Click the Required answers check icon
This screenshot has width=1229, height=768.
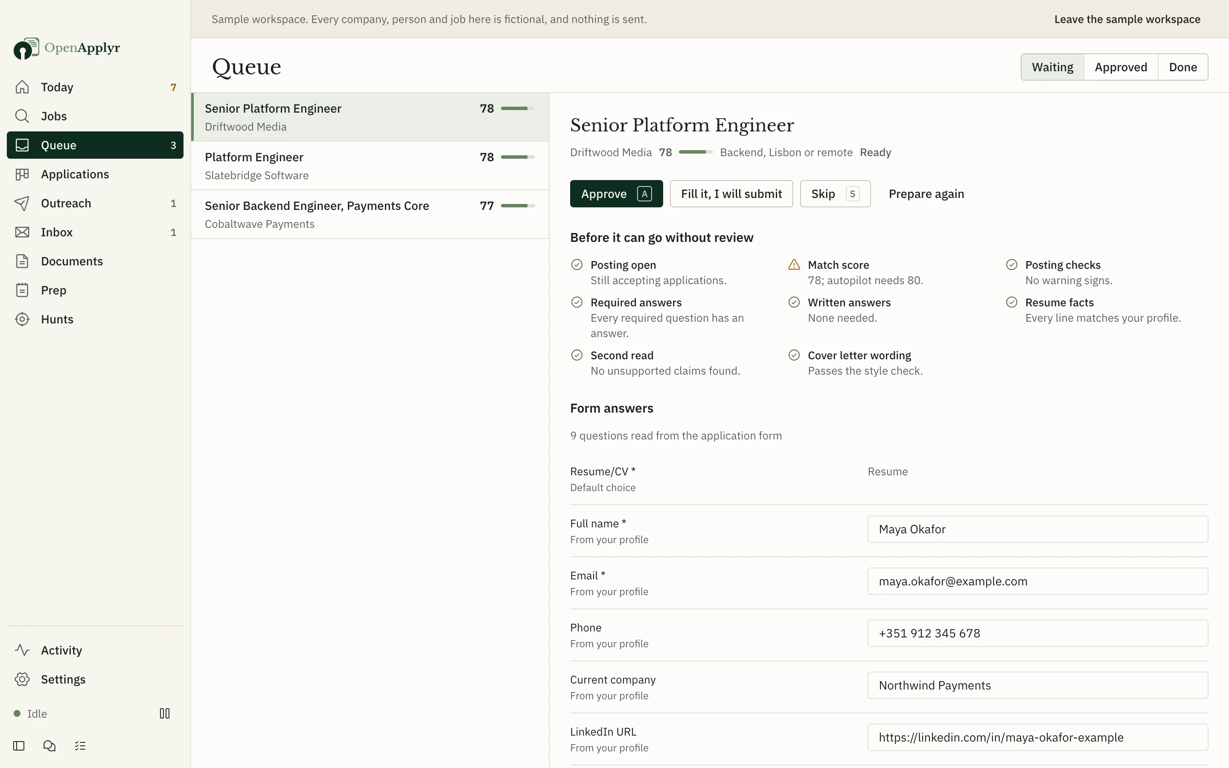click(x=577, y=302)
